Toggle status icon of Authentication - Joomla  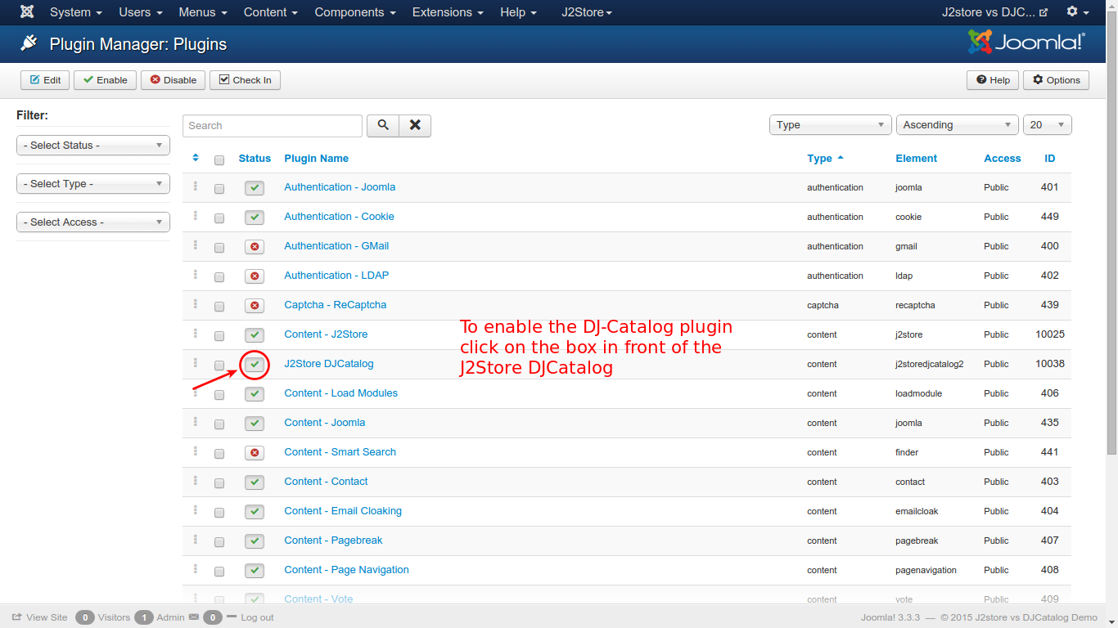point(255,188)
